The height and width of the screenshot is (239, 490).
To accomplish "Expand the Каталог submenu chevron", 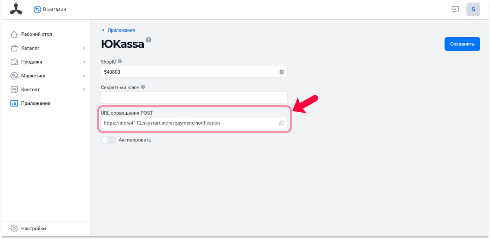I will point(84,48).
